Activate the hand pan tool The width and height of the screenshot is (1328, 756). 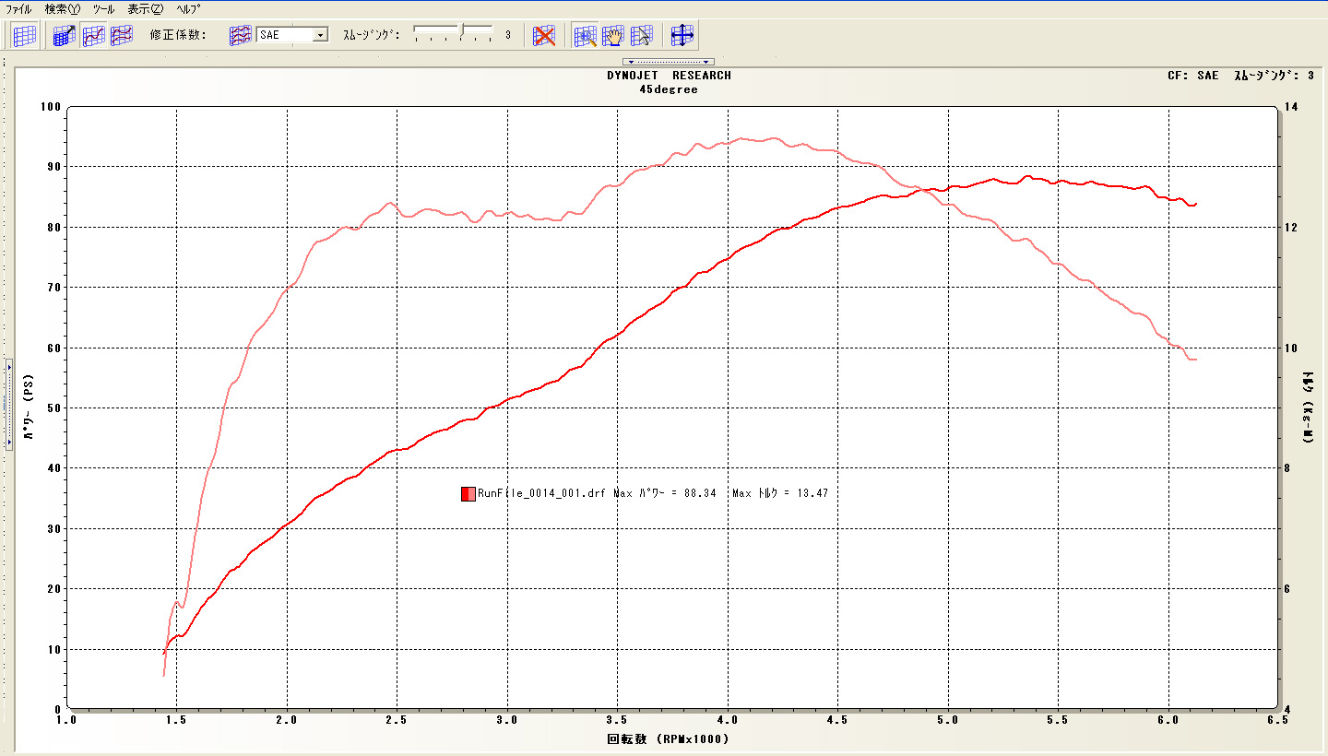pos(613,35)
